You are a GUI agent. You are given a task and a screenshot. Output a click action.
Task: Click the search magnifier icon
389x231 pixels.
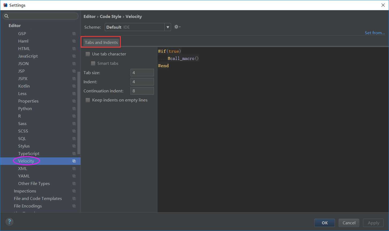click(x=7, y=16)
